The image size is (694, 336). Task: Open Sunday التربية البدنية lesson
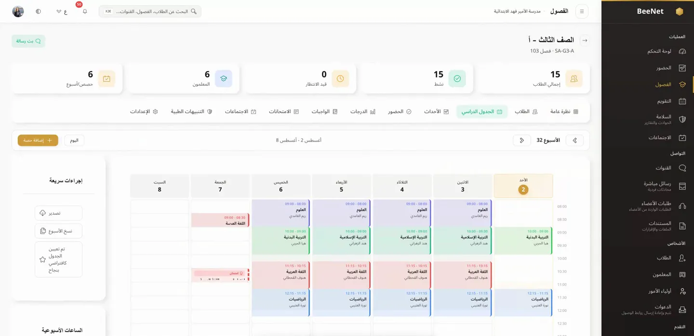523,240
